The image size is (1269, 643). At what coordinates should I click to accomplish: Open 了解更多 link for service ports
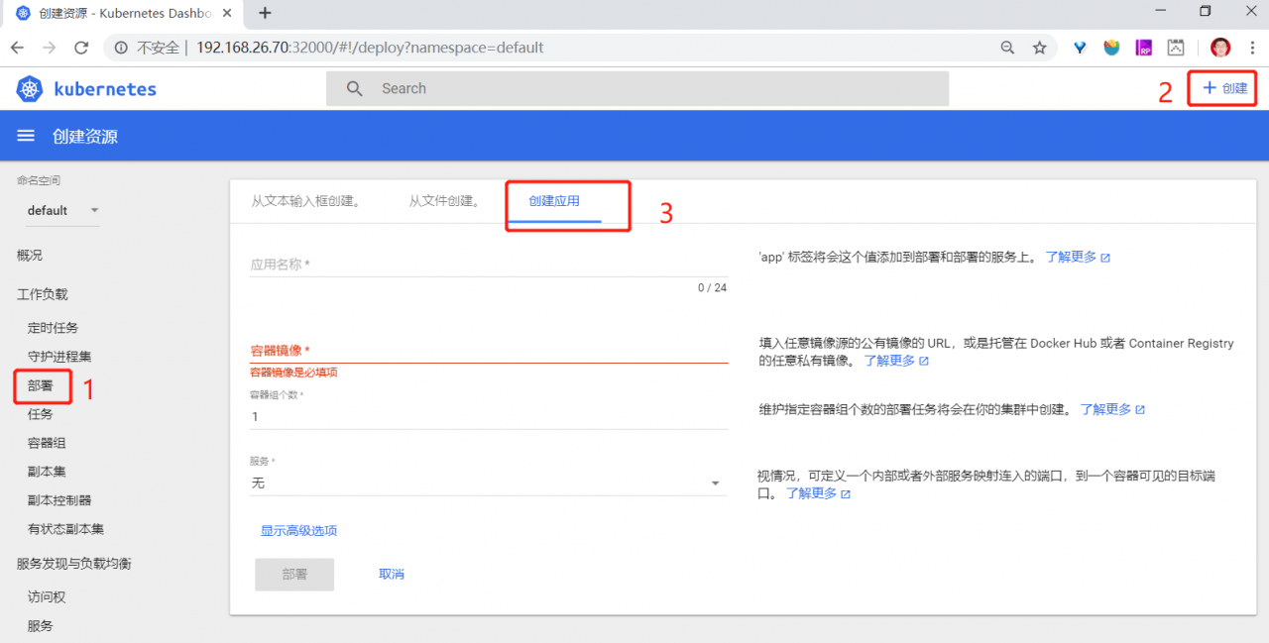click(818, 493)
